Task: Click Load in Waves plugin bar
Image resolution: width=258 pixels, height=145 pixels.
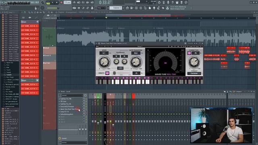Action: 191,46
